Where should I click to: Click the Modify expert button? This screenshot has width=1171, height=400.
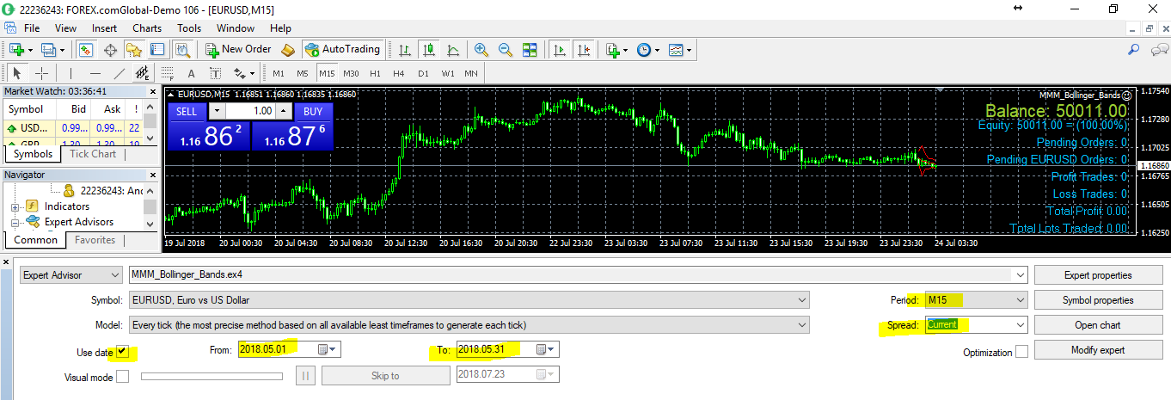tap(1098, 350)
